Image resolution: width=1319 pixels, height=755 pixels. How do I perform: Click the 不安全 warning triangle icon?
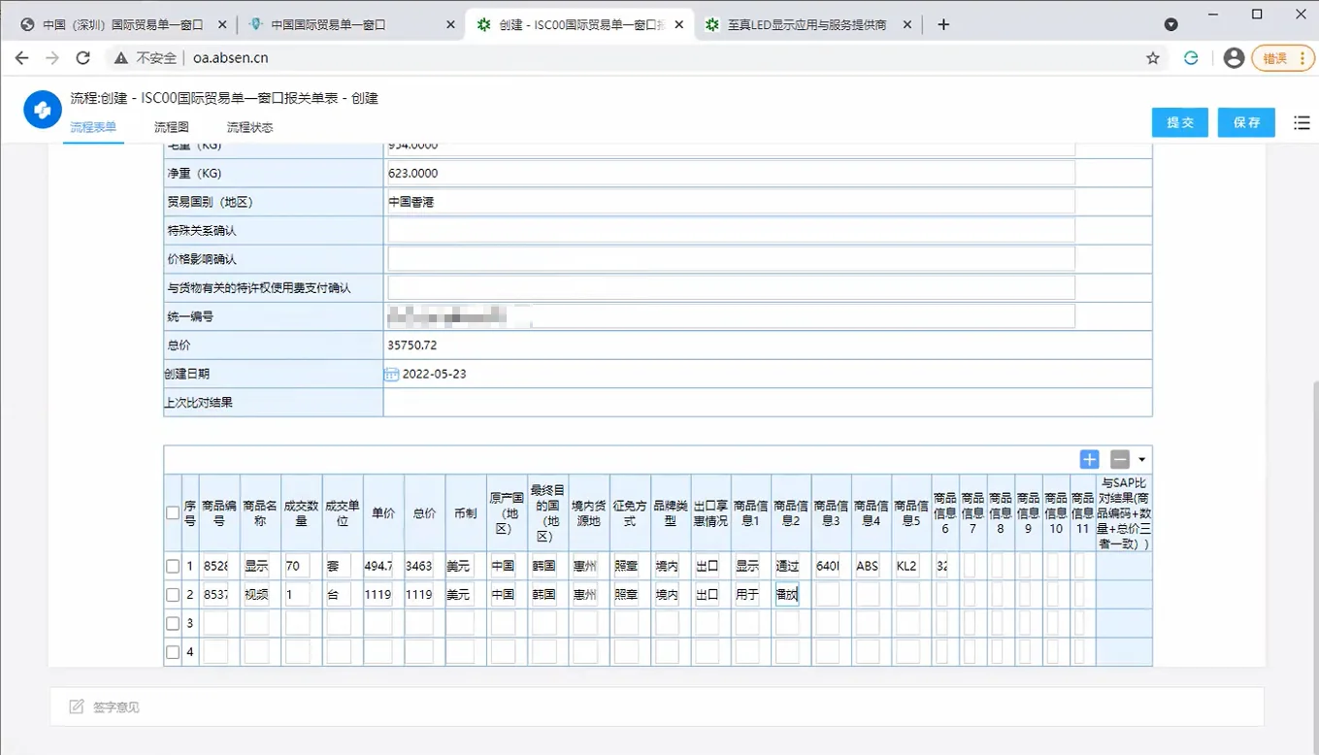(x=121, y=58)
